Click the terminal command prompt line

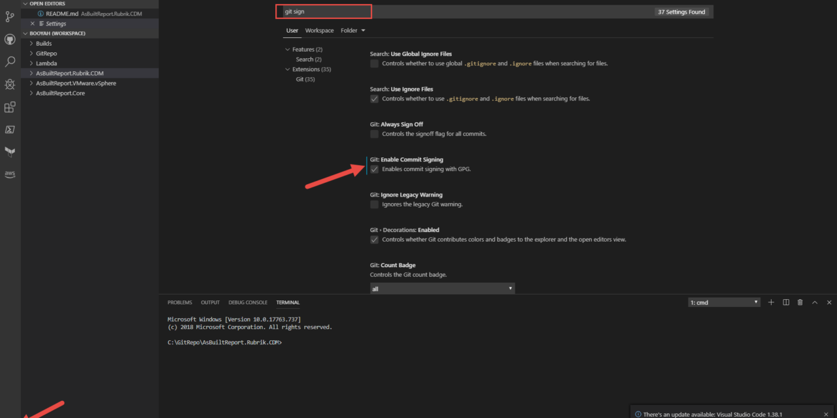point(224,342)
